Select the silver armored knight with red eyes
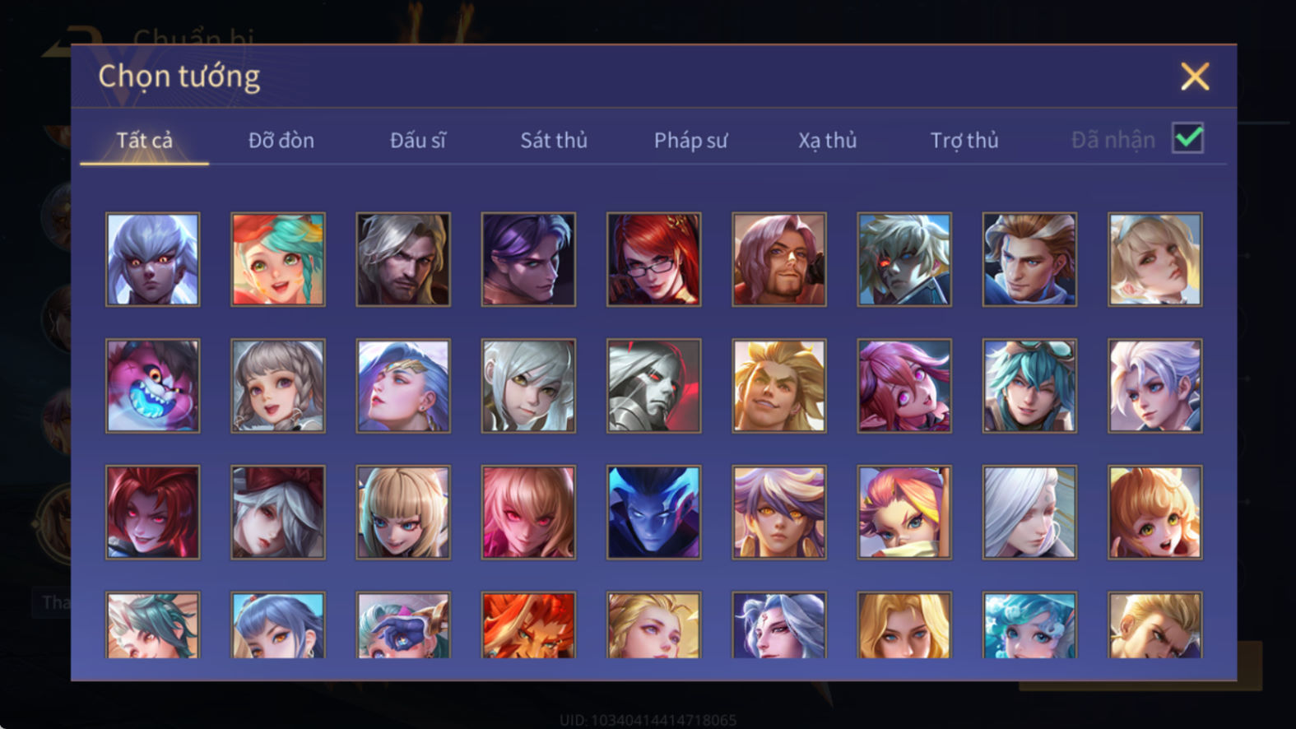Image resolution: width=1296 pixels, height=729 pixels. pyautogui.click(x=654, y=386)
